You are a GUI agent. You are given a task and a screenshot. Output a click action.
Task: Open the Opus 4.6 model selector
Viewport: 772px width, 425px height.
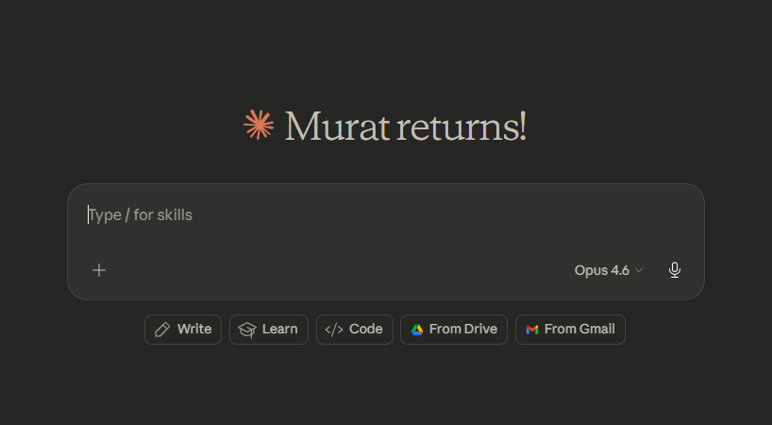click(x=609, y=270)
